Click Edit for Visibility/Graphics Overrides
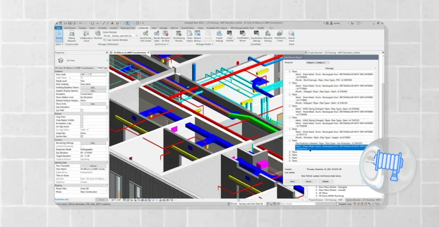Viewport: 439px width, 227px height. coord(93,87)
